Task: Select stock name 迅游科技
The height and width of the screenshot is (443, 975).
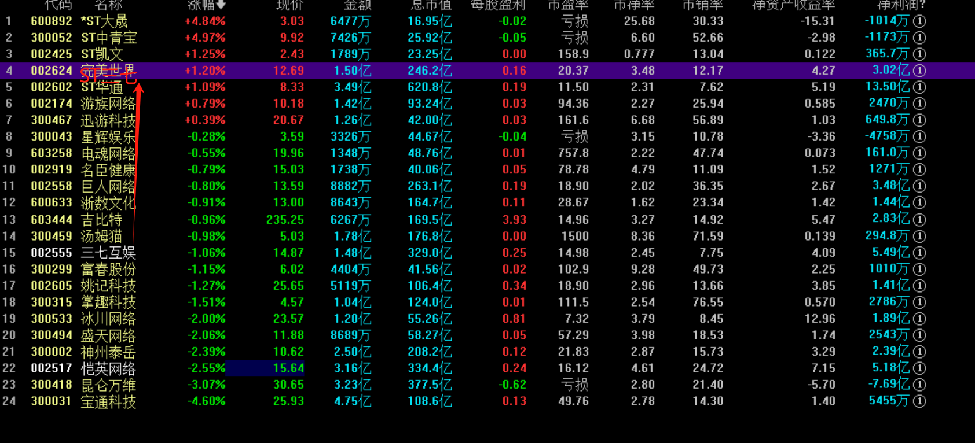Action: pos(108,120)
